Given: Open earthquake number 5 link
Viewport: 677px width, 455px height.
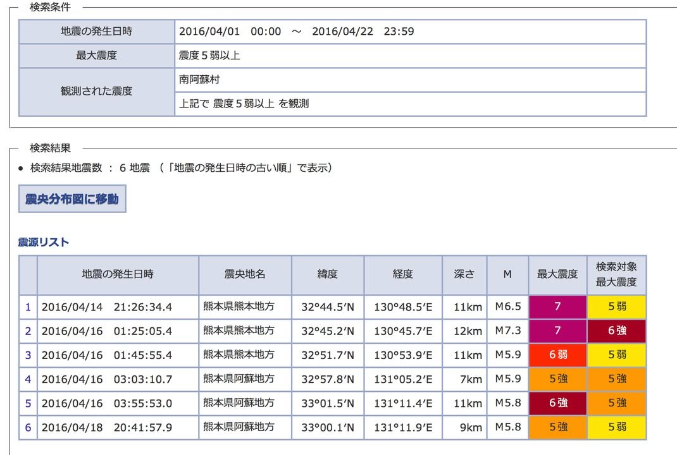Looking at the screenshot, I should click(x=28, y=403).
